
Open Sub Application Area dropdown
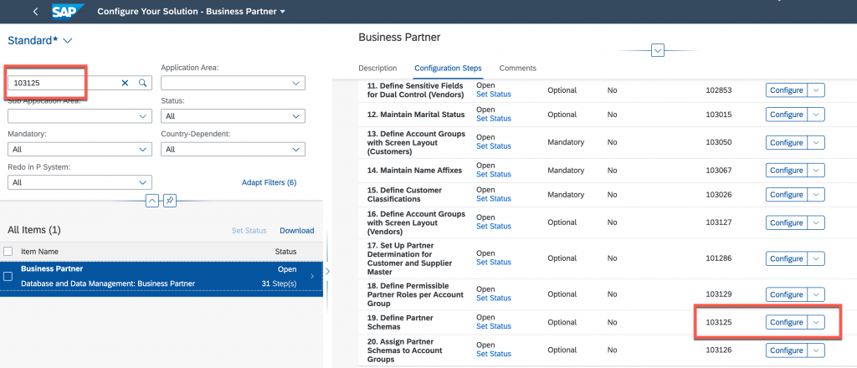(142, 116)
